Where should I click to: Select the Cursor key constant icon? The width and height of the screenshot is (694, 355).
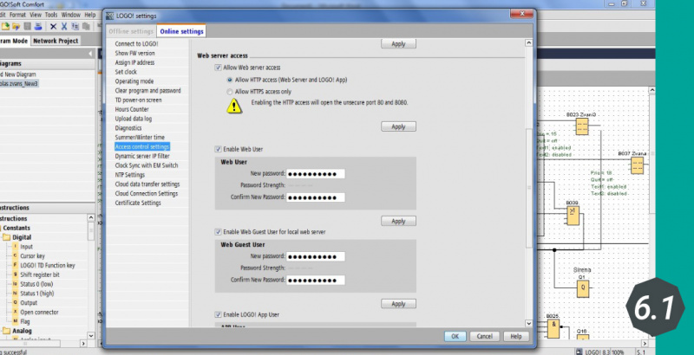pos(15,256)
